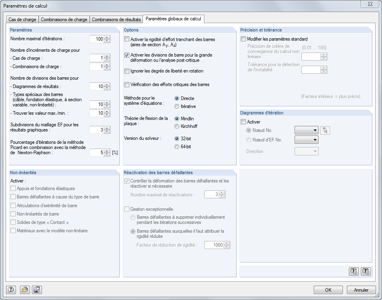Click the Picard percentage value field

click(97, 153)
